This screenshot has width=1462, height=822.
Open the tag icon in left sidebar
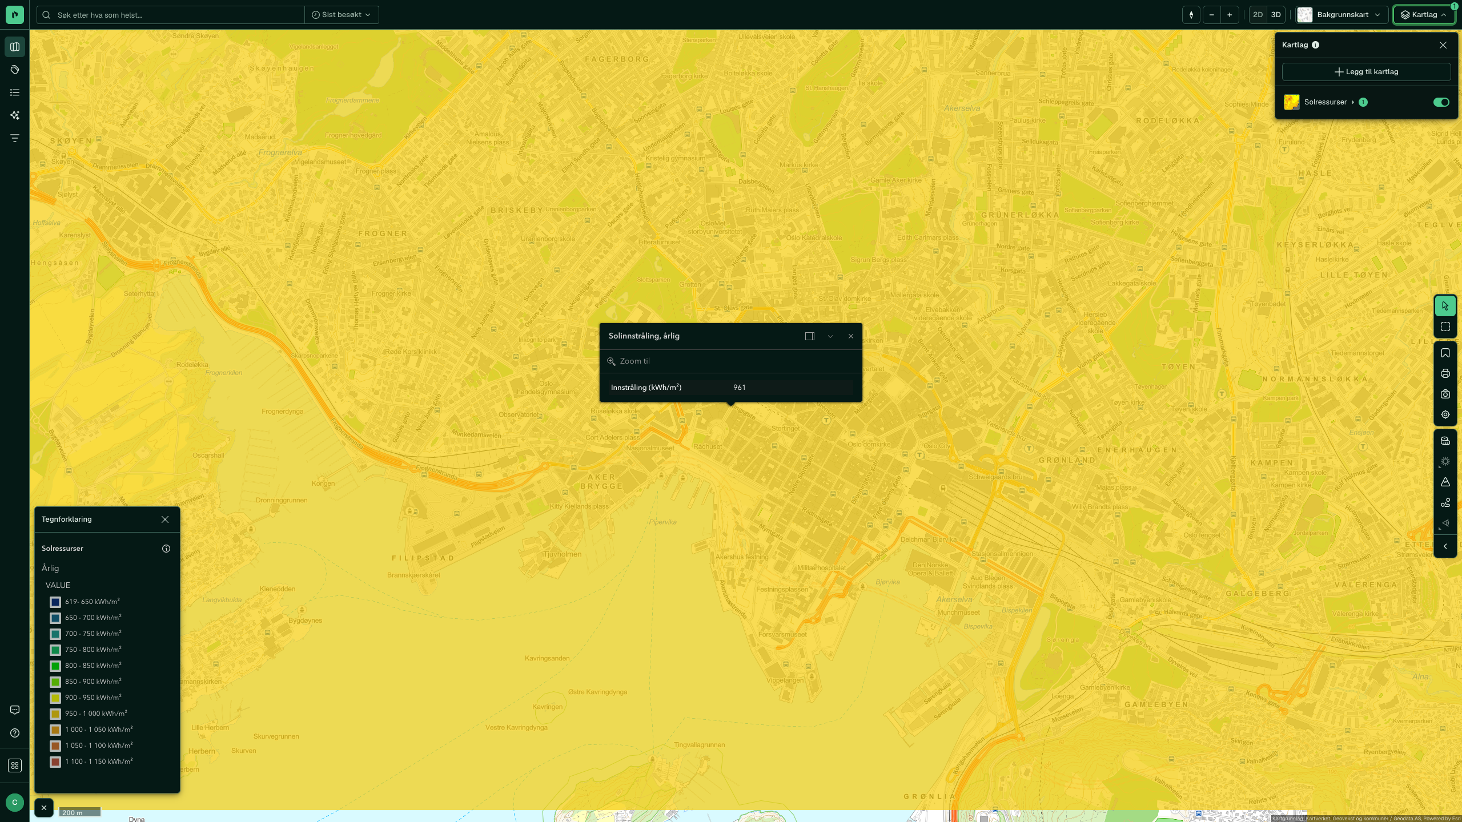[x=15, y=70]
